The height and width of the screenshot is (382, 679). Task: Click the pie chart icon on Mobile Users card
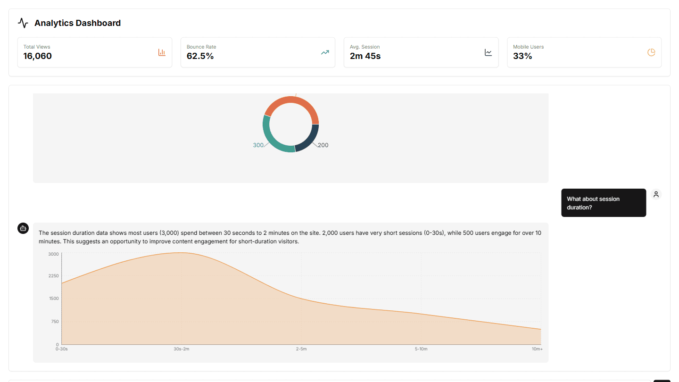[651, 52]
